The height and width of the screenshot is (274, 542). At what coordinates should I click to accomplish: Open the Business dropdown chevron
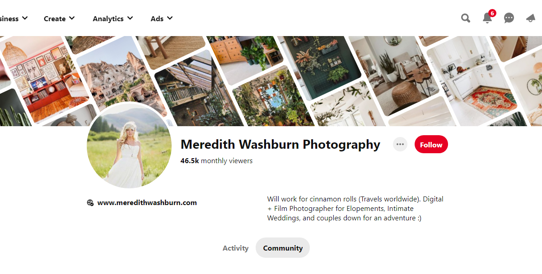point(25,18)
